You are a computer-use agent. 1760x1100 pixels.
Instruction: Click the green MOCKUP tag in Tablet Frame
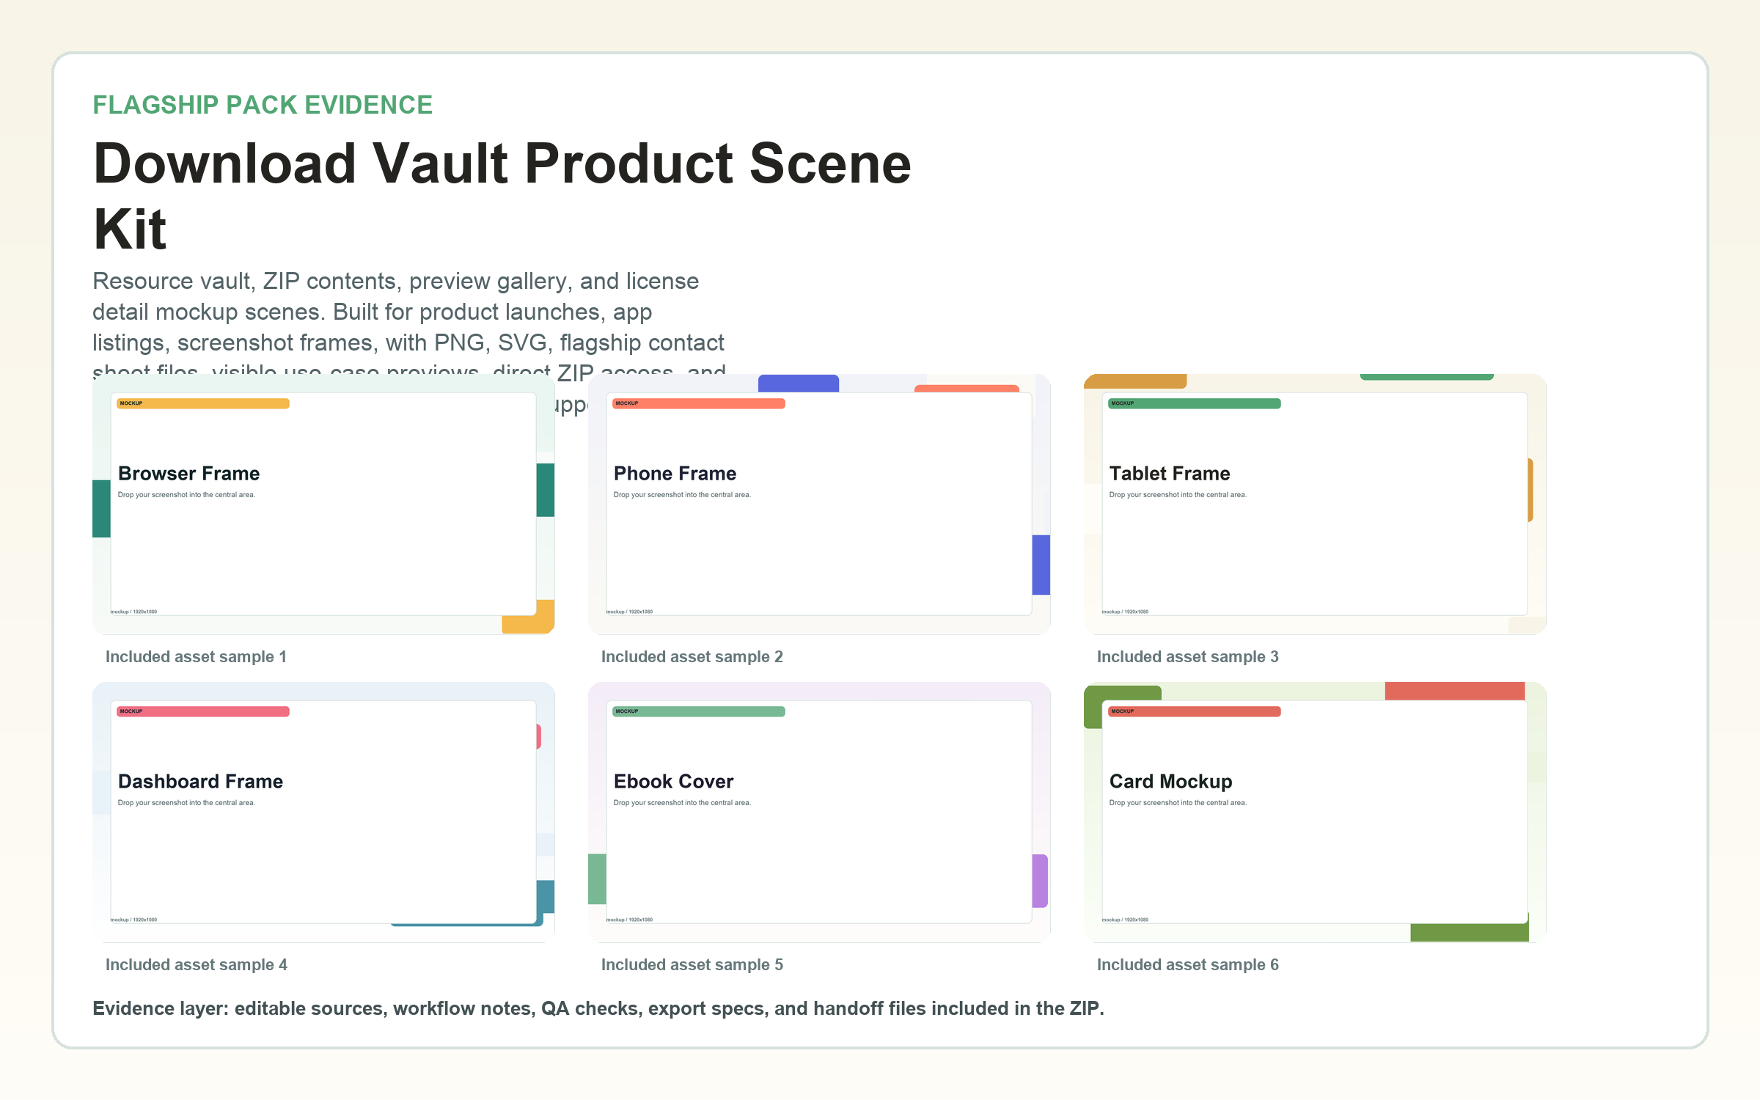[1195, 403]
